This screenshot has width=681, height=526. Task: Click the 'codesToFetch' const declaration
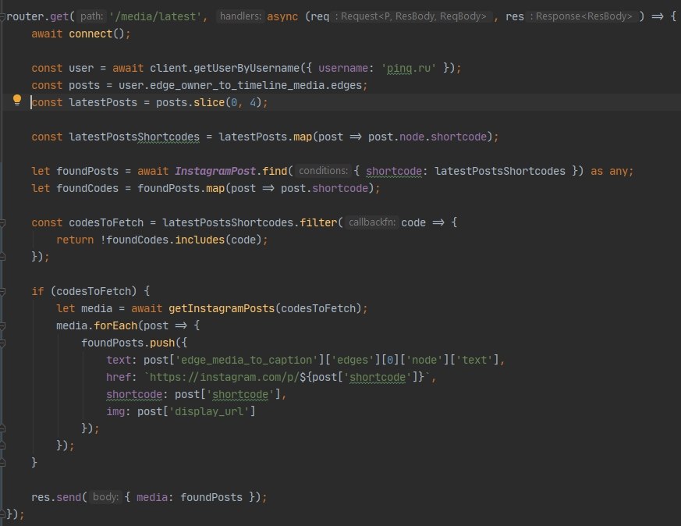pyautogui.click(x=106, y=223)
